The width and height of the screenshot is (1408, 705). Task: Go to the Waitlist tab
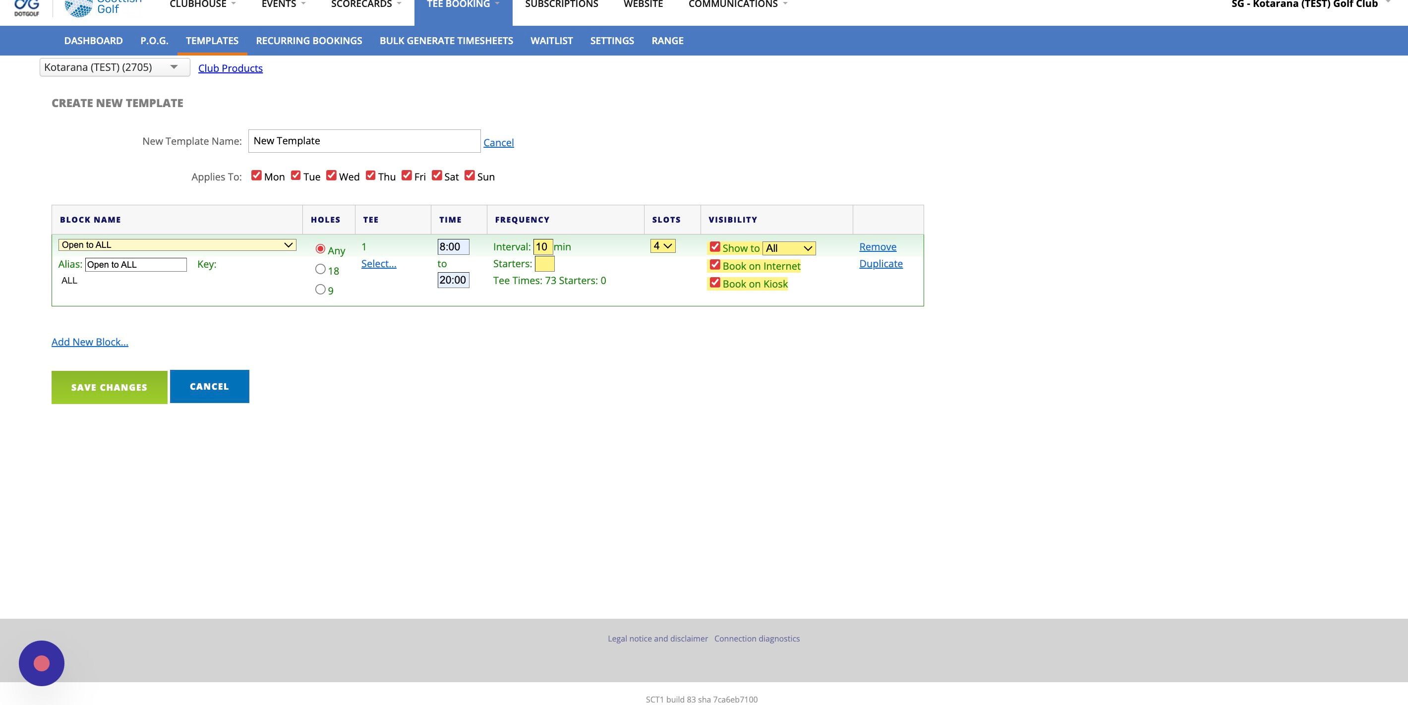(551, 41)
